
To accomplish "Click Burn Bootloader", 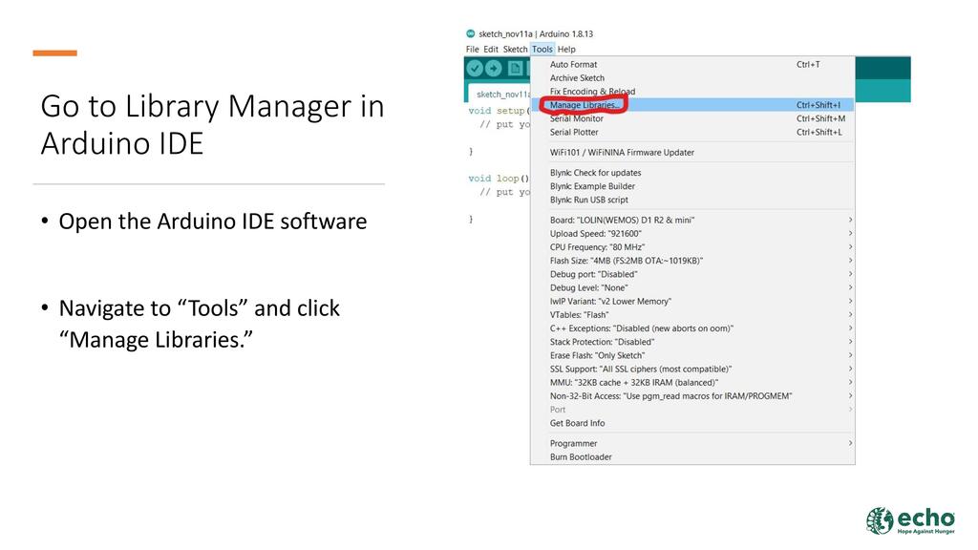I will point(581,456).
